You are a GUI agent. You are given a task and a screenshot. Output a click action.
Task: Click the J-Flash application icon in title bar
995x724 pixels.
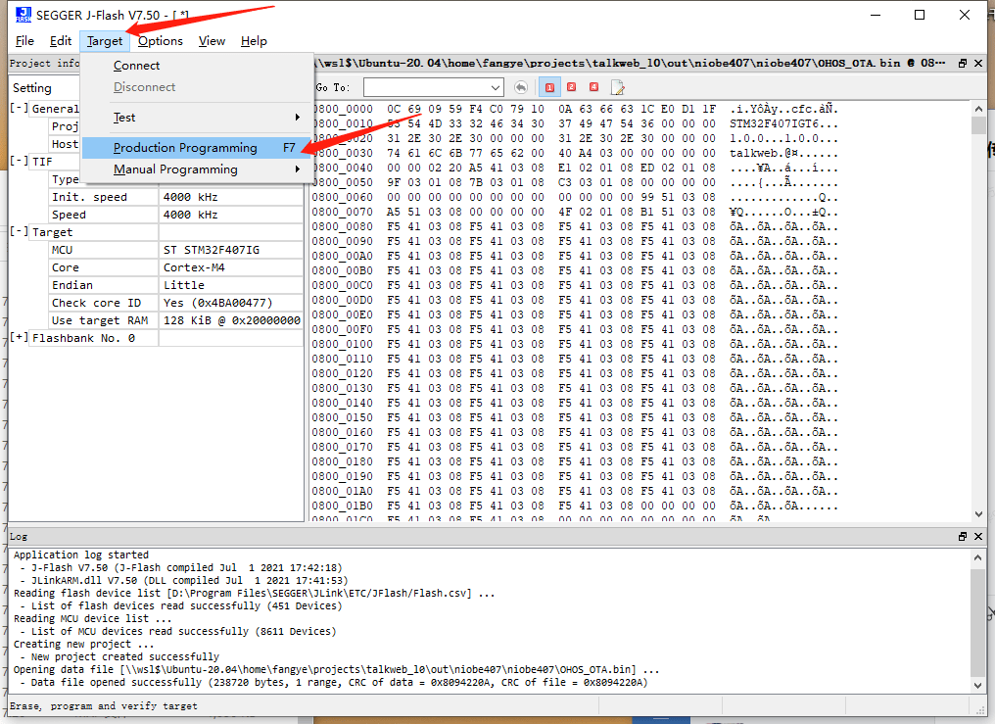23,14
